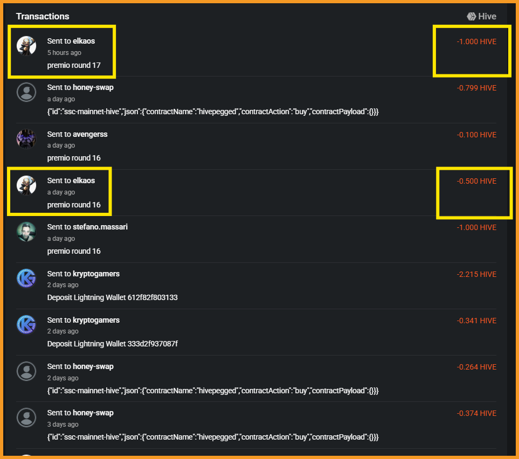519x459 pixels.
Task: Click the Hive label next to the logo
Action: point(487,16)
